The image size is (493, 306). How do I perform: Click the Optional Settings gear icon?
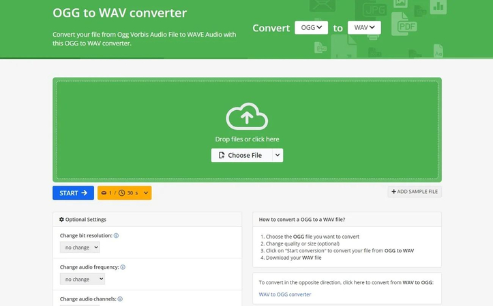61,220
